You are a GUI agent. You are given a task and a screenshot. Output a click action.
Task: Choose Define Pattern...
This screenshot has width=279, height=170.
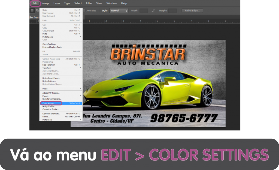pos(61,81)
